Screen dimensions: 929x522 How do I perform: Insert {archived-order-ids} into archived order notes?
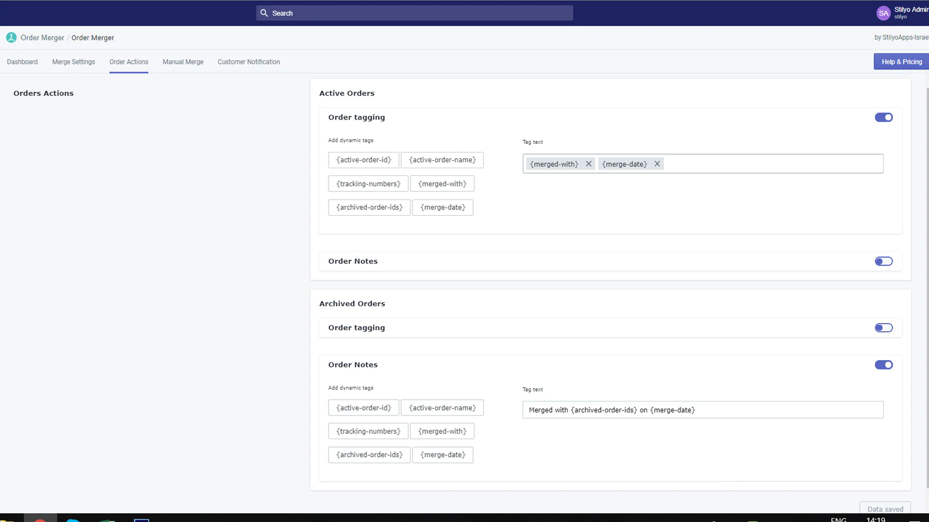pos(369,455)
